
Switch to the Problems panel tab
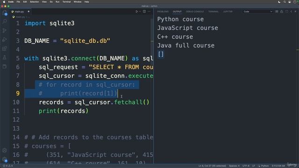(163, 12)
